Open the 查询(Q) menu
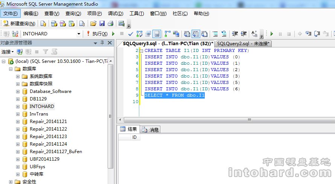Viewport: 335px width, 184px height. point(73,14)
